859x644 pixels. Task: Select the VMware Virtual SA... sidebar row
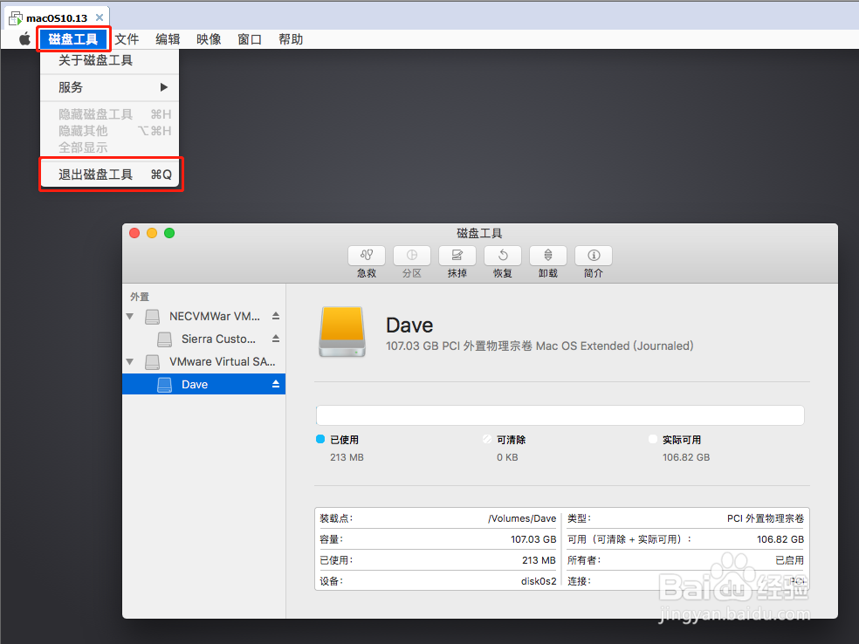[x=203, y=361]
